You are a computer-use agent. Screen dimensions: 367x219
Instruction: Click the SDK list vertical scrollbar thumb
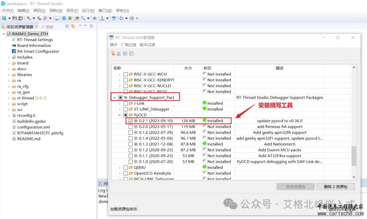tap(354, 156)
